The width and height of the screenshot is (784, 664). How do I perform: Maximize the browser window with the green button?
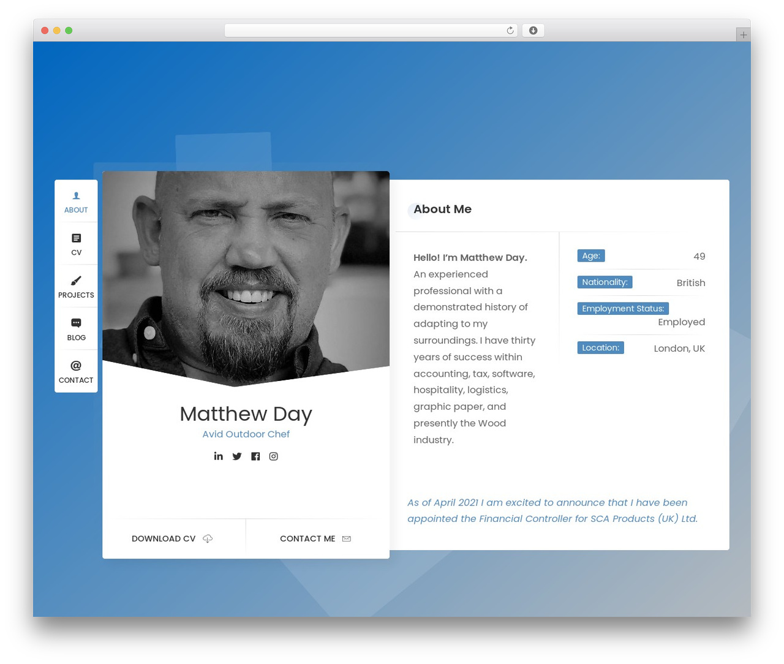[x=69, y=31]
